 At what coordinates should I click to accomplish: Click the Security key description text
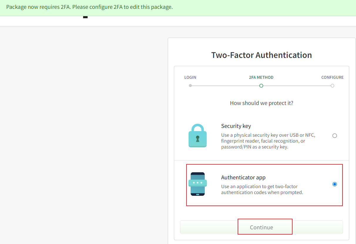268,141
